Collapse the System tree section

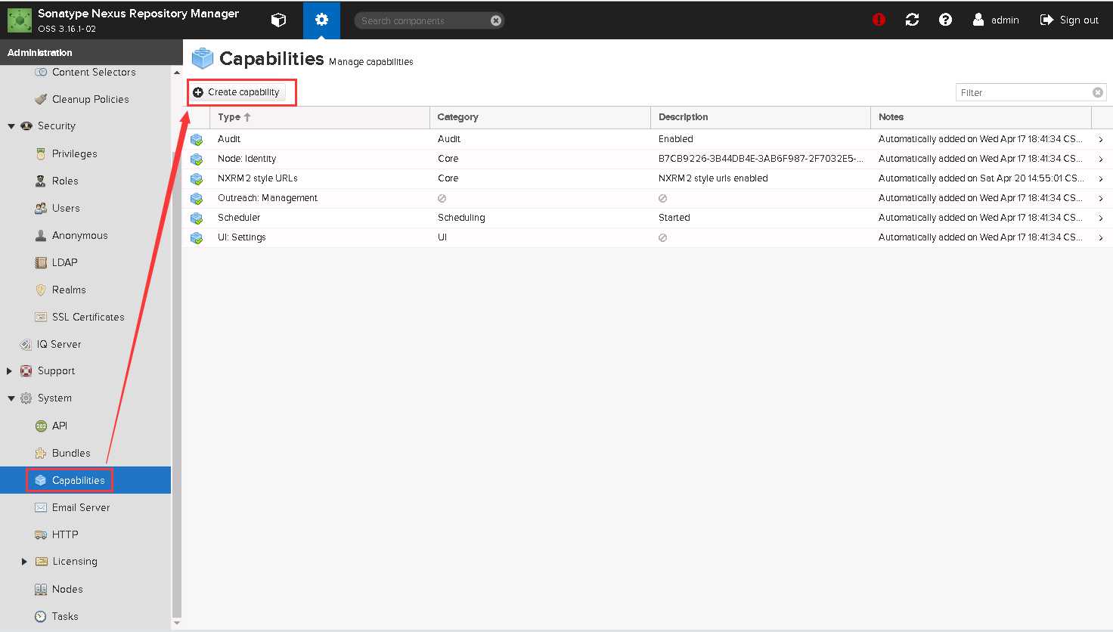pos(11,398)
